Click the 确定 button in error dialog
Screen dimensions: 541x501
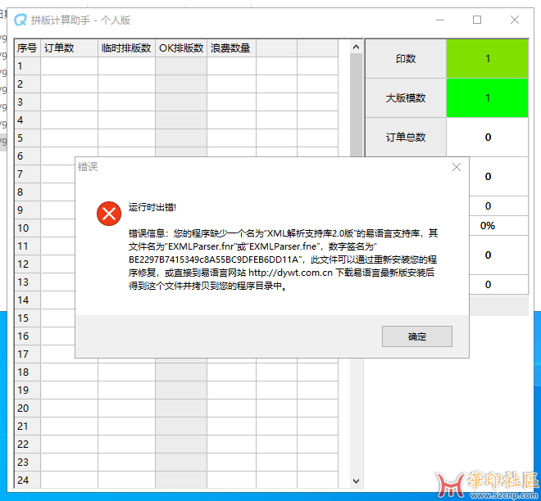point(416,336)
